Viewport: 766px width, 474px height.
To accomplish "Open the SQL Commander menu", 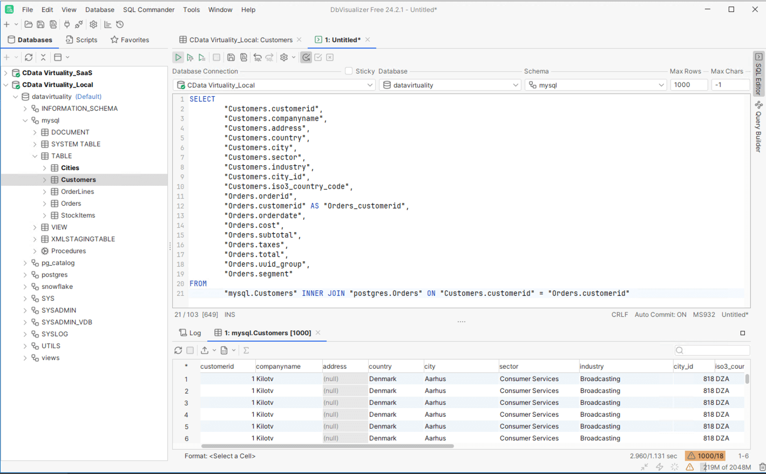I will pyautogui.click(x=148, y=10).
